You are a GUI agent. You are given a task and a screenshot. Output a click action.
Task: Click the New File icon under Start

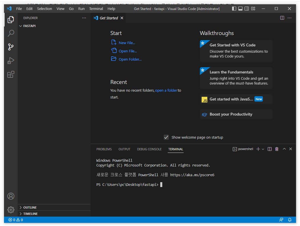(114, 42)
